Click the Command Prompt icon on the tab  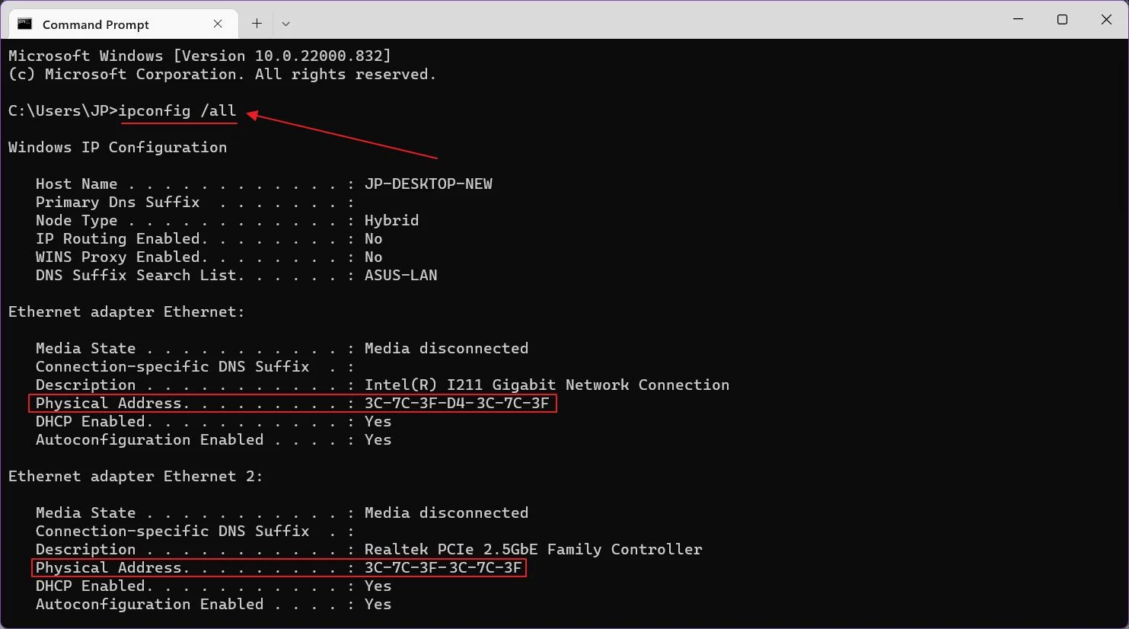tap(25, 24)
